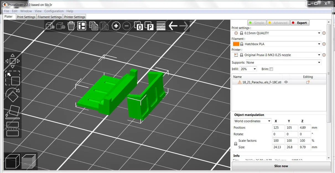
Task: Open the Help menu
Action: [70, 11]
